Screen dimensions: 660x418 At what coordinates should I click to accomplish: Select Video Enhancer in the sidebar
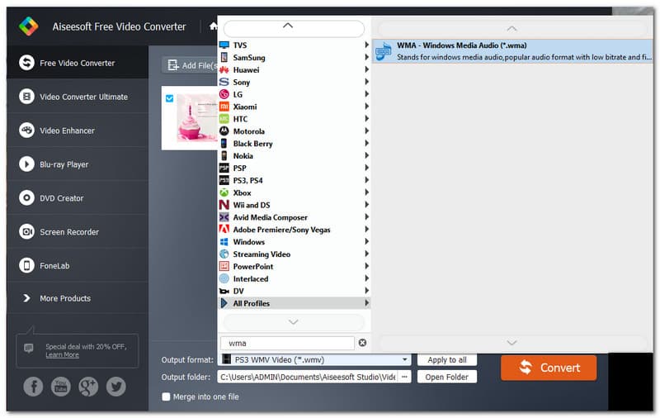[x=78, y=131]
